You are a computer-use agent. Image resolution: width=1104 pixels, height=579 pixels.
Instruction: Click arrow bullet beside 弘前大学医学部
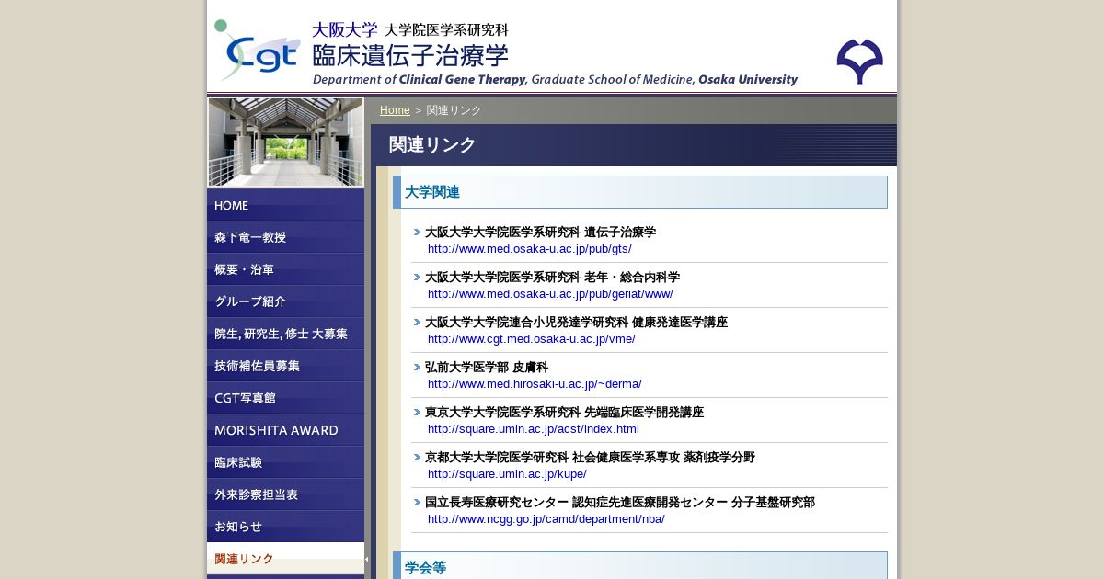(417, 368)
